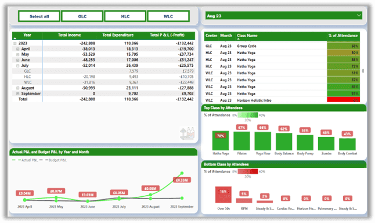
Task: Click the red % of Attendance gradient legend
Action: pyautogui.click(x=248, y=171)
